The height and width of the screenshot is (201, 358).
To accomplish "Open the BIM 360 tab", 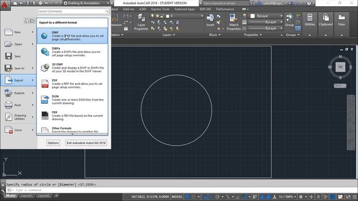I will point(205,9).
